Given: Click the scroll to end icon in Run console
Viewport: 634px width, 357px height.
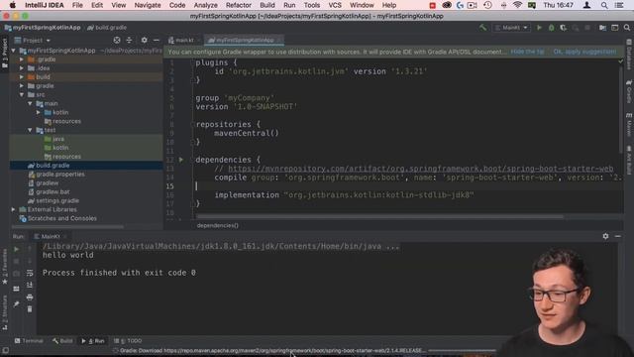Looking at the screenshot, I should pos(30,285).
